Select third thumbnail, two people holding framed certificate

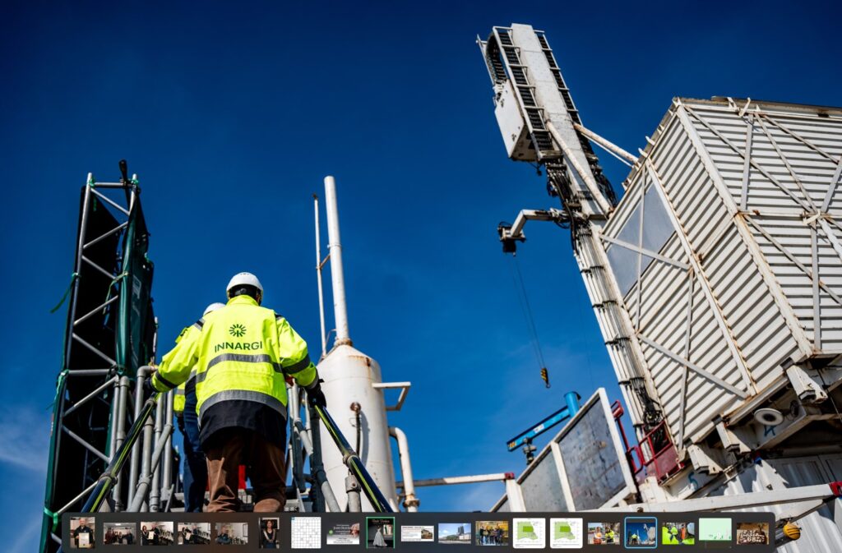click(x=156, y=533)
